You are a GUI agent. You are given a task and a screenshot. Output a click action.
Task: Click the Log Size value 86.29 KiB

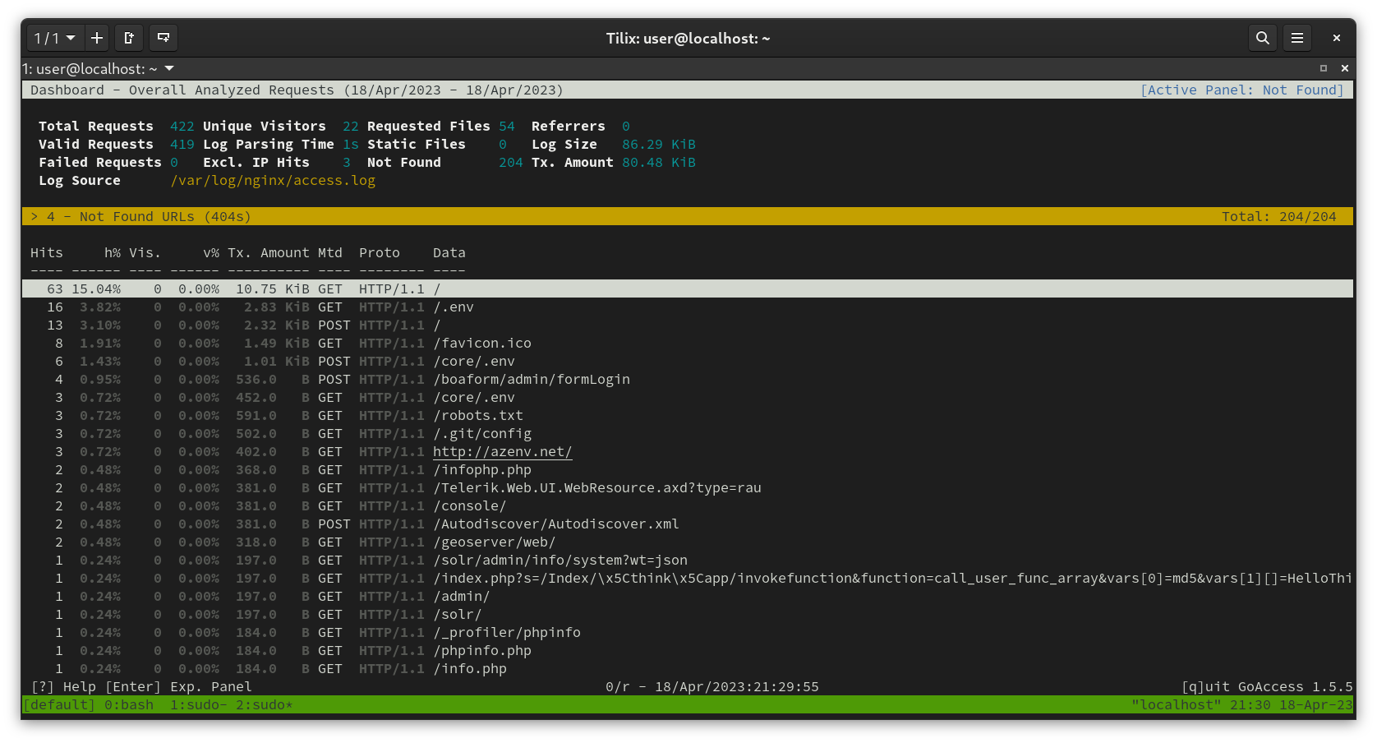click(659, 145)
